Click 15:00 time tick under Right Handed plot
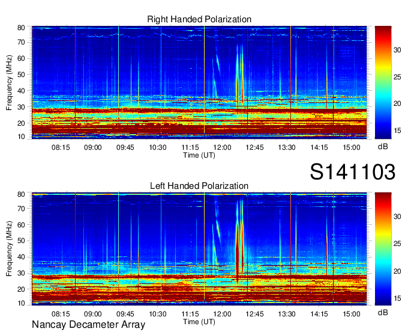The height and width of the screenshot is (332, 408). tap(352, 147)
